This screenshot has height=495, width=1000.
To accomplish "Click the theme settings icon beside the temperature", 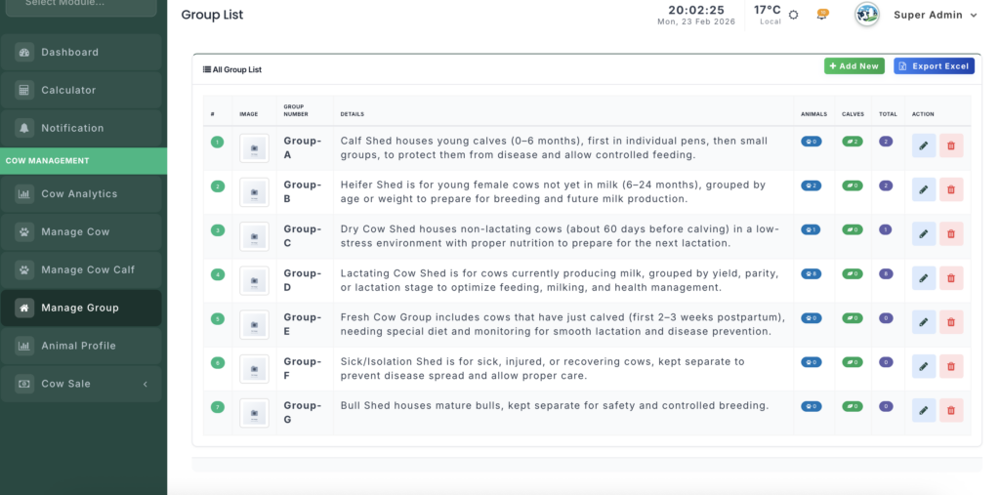I will (x=794, y=15).
